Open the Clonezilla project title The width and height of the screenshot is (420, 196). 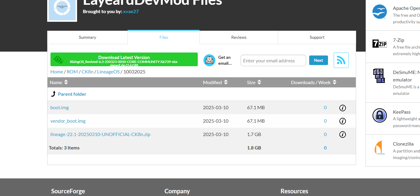pyautogui.click(x=403, y=144)
